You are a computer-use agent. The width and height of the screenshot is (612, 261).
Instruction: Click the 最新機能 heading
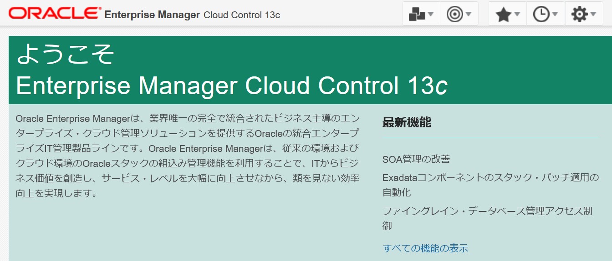407,122
